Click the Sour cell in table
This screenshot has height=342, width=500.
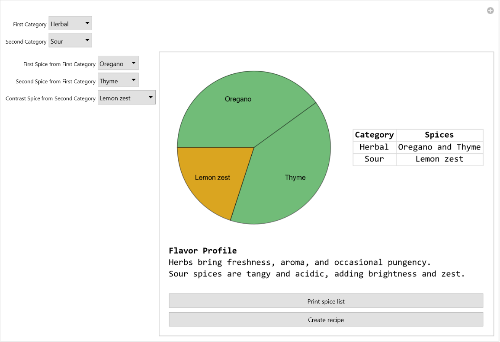(374, 159)
